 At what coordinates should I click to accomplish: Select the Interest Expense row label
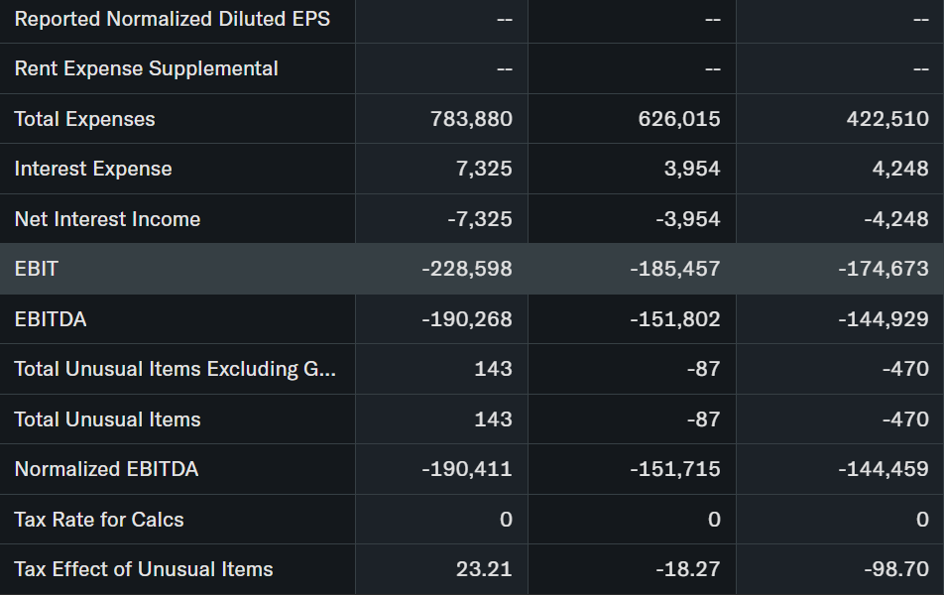93,169
